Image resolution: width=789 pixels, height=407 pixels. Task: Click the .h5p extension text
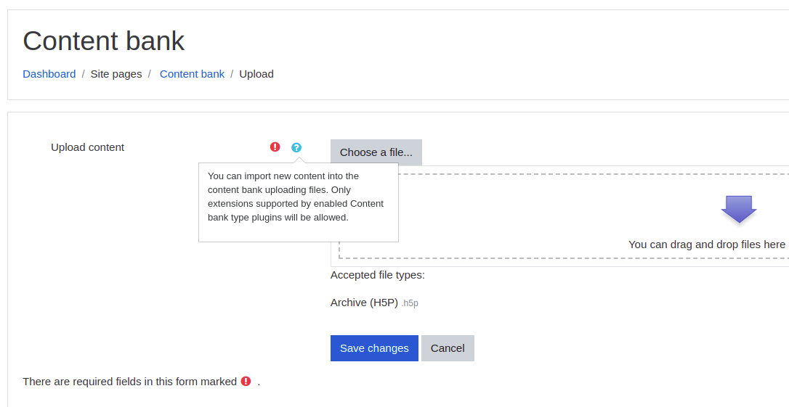tap(410, 303)
